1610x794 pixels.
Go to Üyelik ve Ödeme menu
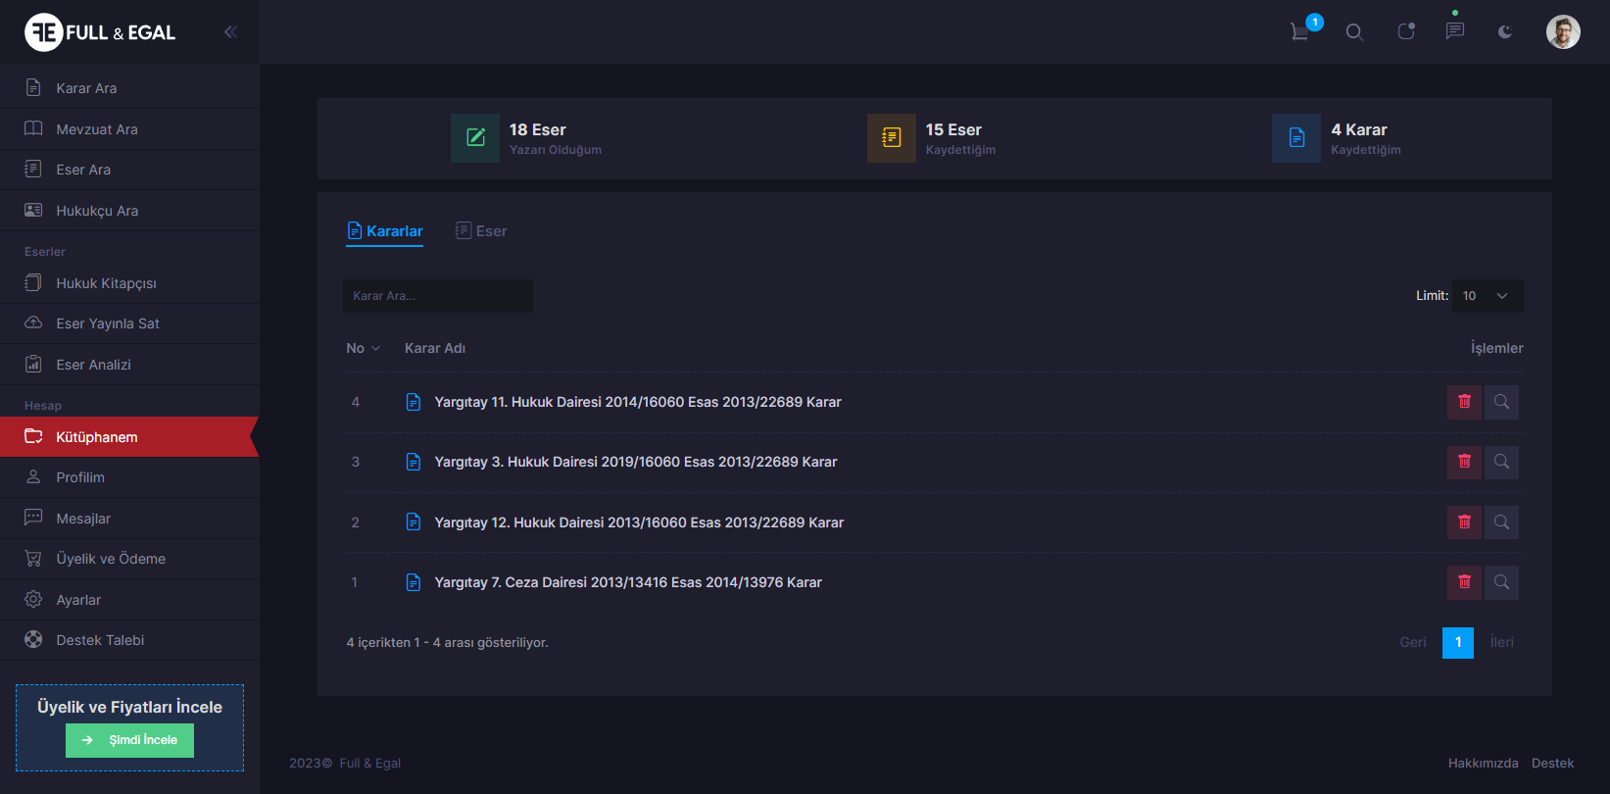pyautogui.click(x=111, y=559)
